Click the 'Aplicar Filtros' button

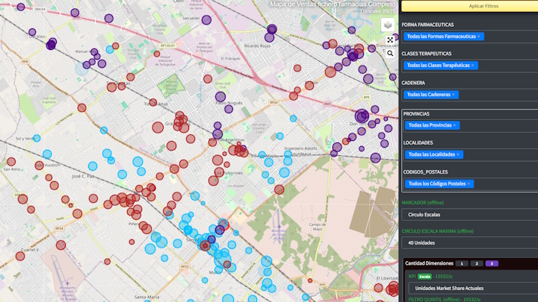click(469, 6)
